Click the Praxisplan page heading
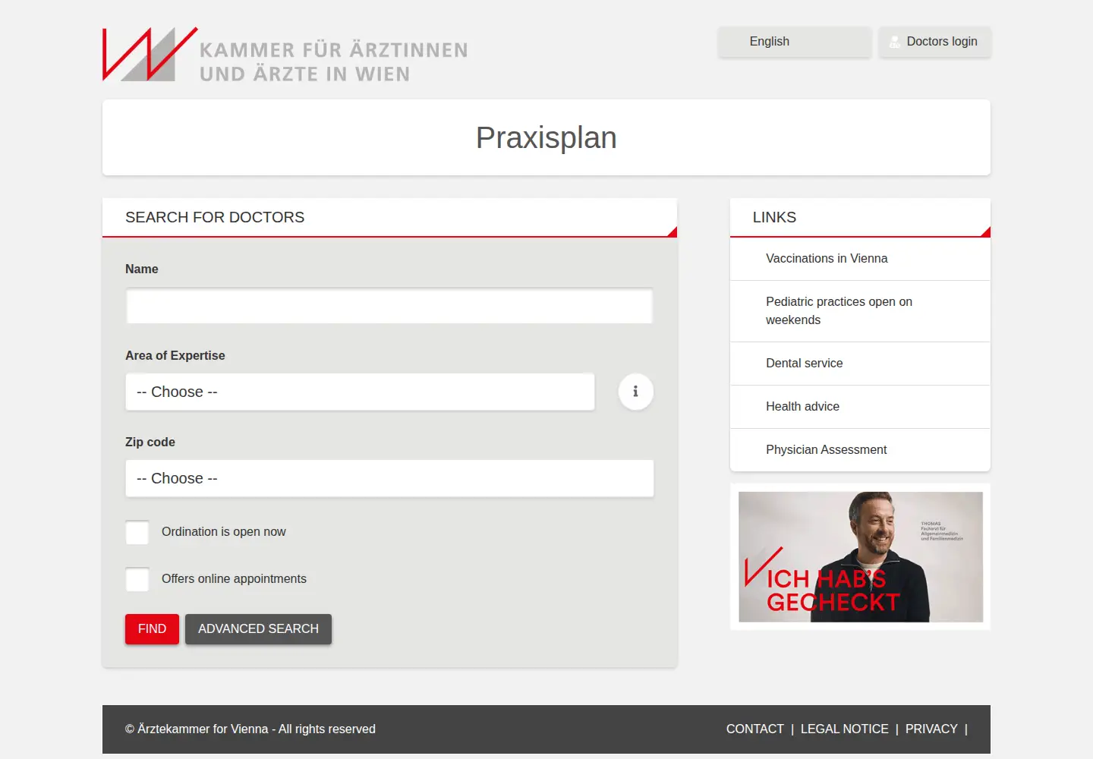1093x759 pixels. coord(546,138)
